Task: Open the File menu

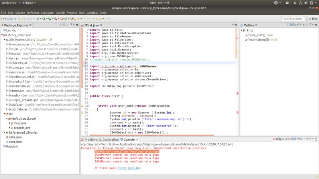Action: tap(4, 13)
